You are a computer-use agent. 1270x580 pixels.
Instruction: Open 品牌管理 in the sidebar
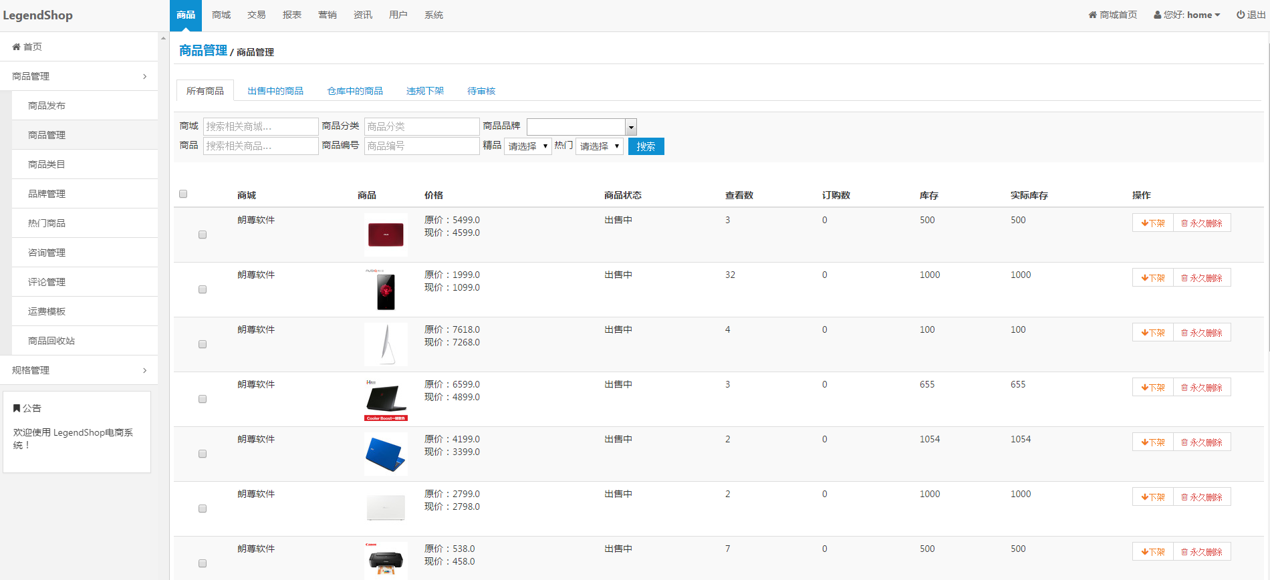pos(85,194)
